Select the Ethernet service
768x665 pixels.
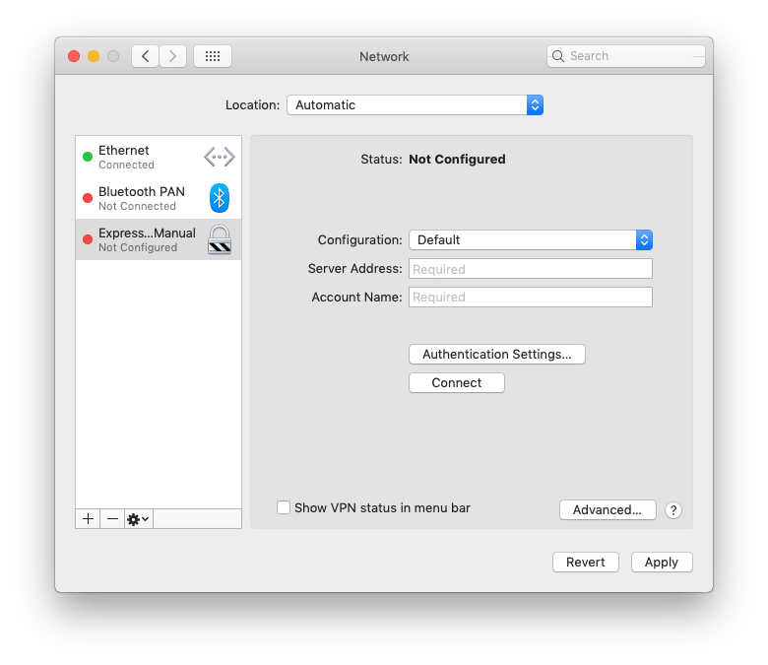tap(159, 157)
